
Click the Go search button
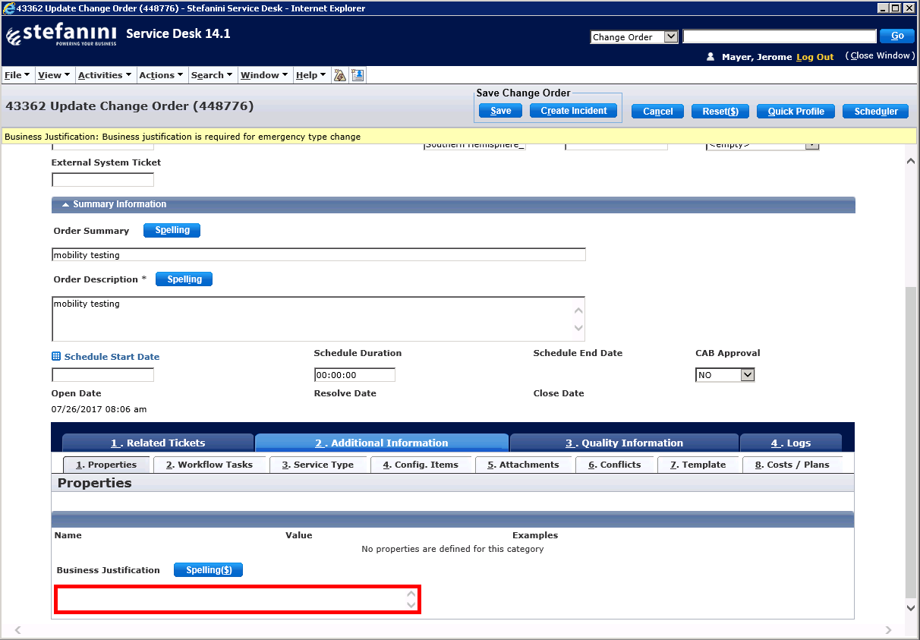(x=897, y=36)
